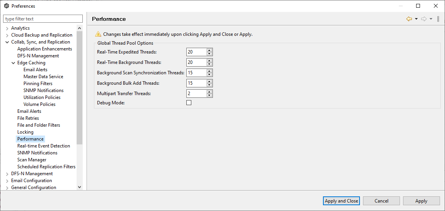
Task: Decrease Real-Time Background Threads with down arrow
Action: click(x=209, y=64)
